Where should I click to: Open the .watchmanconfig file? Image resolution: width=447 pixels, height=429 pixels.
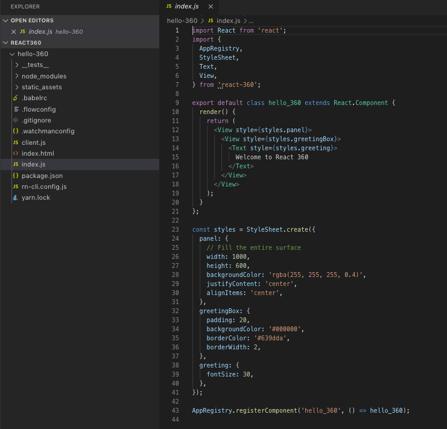[x=48, y=131]
